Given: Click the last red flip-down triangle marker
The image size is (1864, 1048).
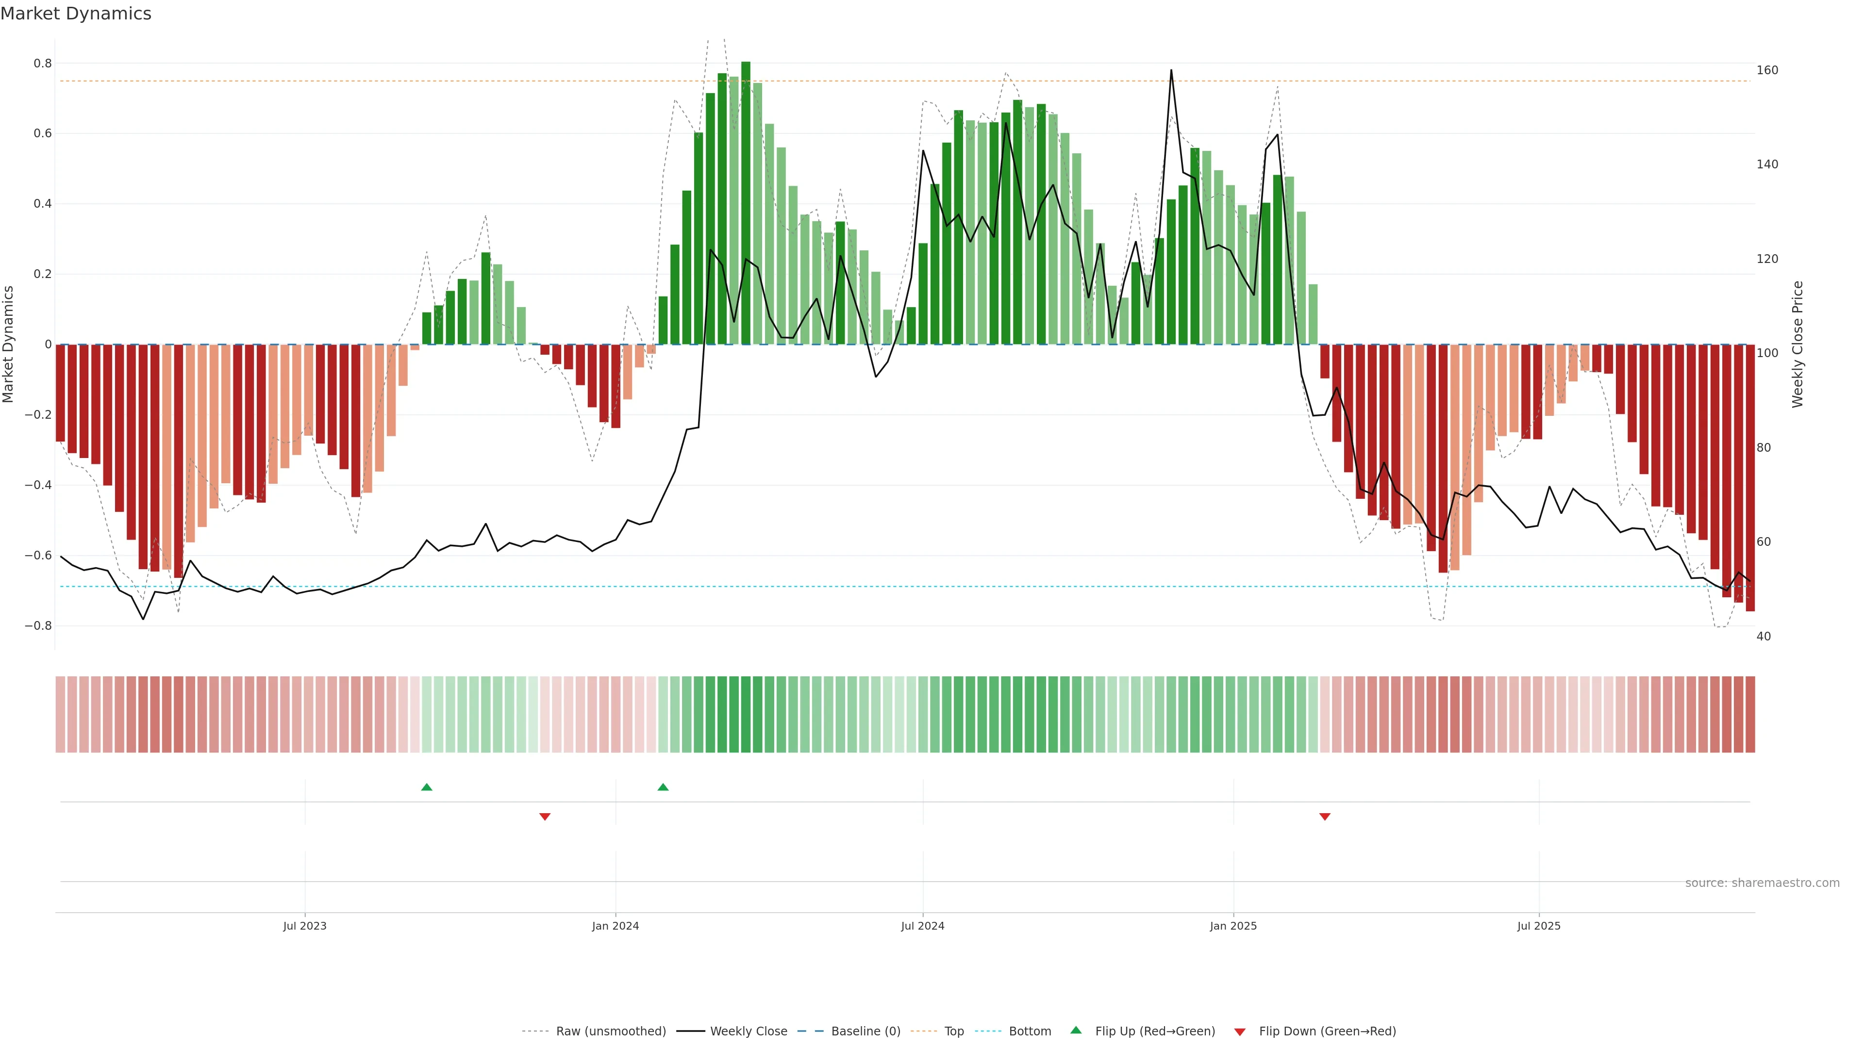Looking at the screenshot, I should (x=1325, y=817).
